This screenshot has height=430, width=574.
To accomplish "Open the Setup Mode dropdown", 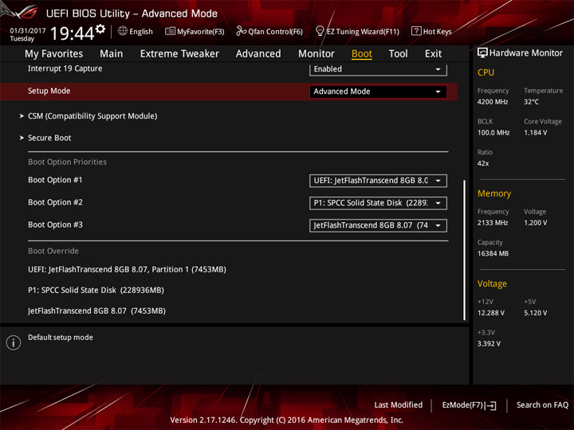I will 378,92.
